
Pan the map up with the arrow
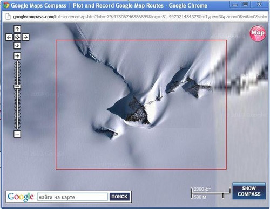(17, 29)
